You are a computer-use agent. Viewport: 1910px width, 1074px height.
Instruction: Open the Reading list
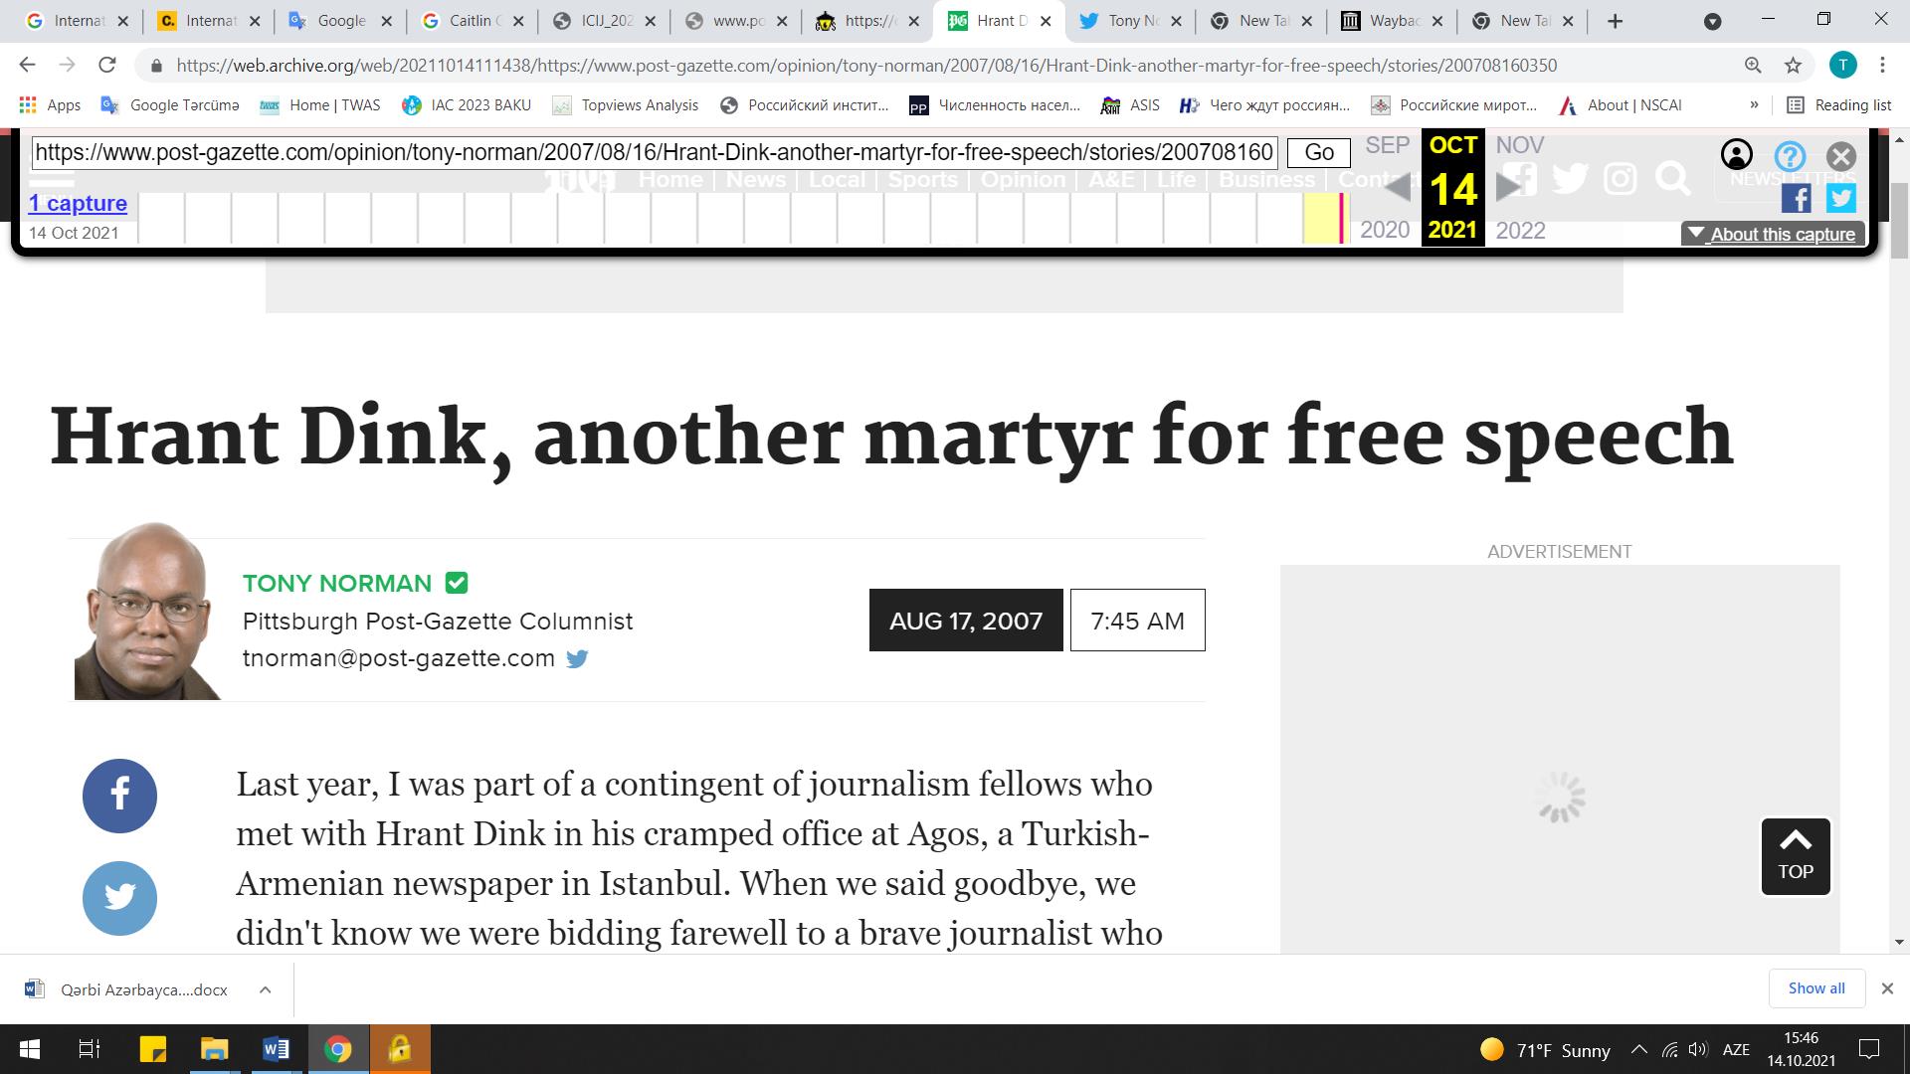pos(1839,105)
